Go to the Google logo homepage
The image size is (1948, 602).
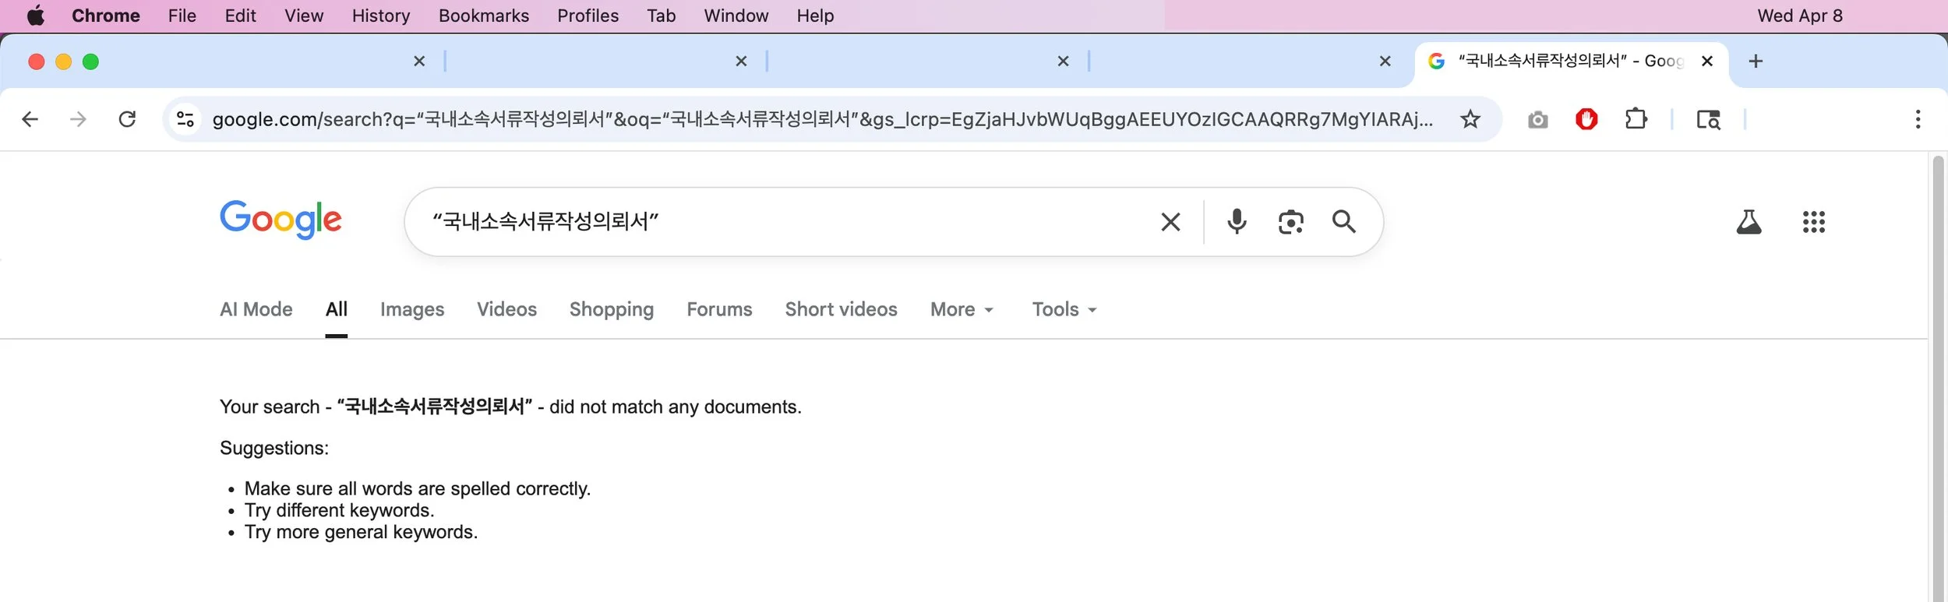click(x=281, y=220)
